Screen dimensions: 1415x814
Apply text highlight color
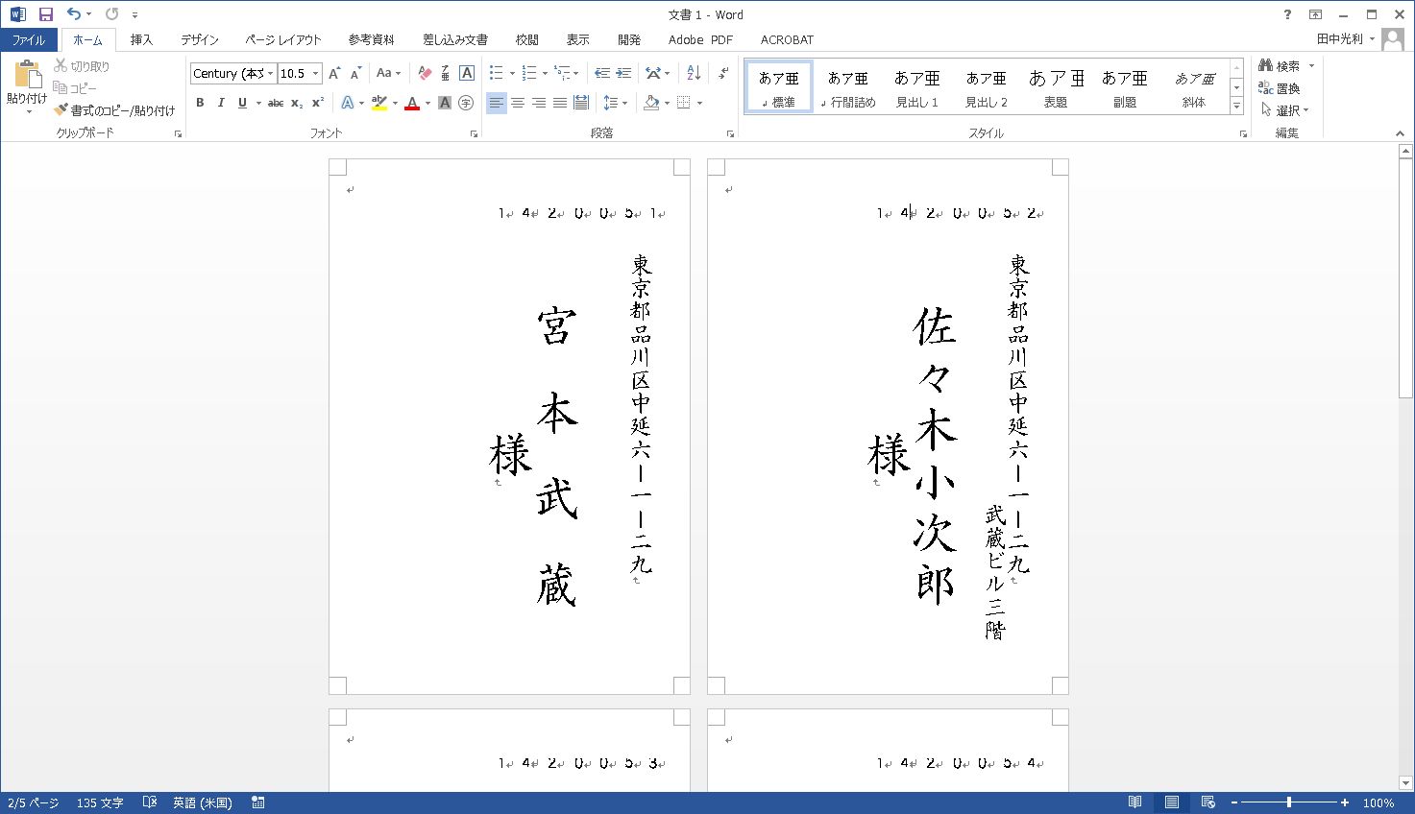click(x=378, y=103)
